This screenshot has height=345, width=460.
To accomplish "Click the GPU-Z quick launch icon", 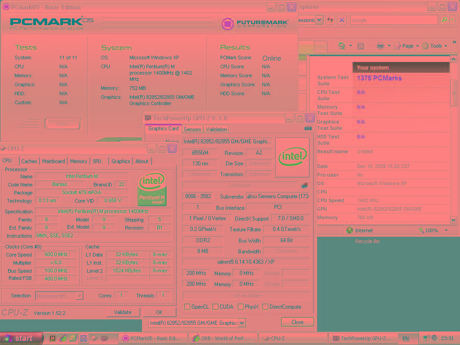I will pyautogui.click(x=104, y=338).
